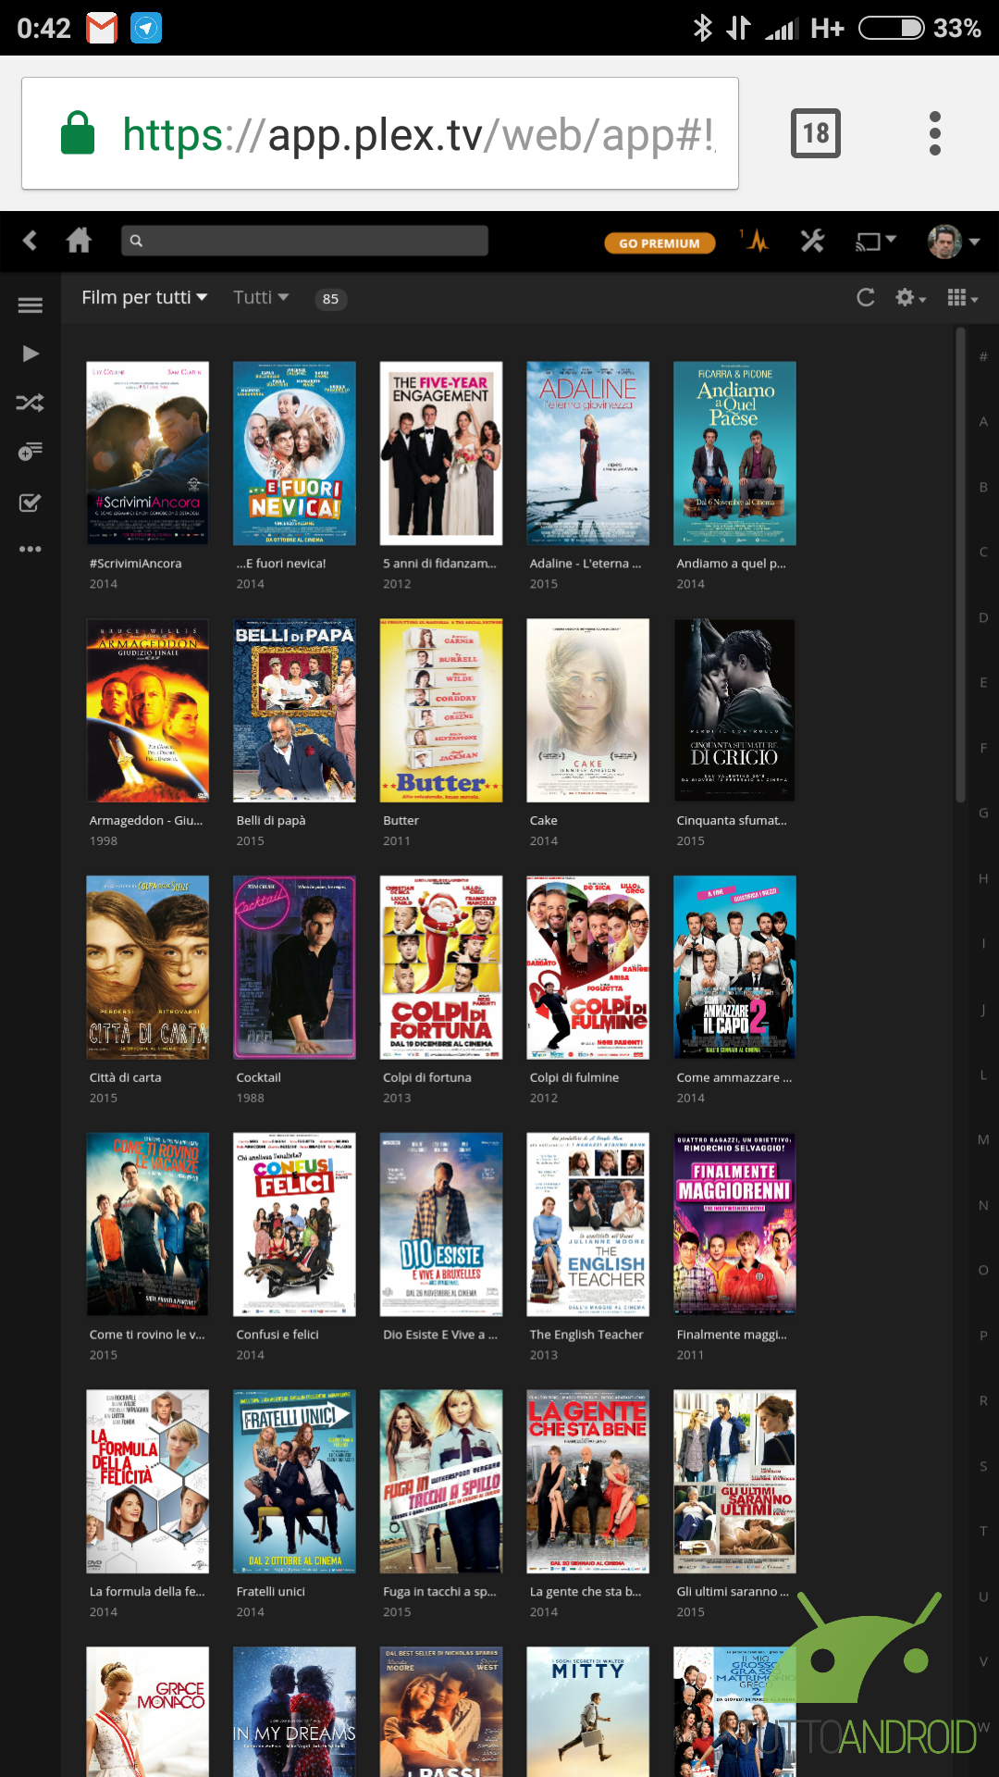
Task: Jump to the # section of the index
Action: point(983,356)
